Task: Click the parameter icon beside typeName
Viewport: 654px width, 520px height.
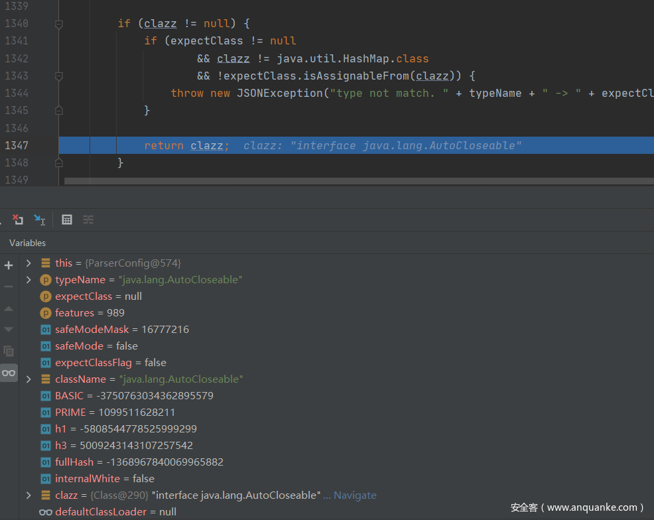Action: (46, 280)
